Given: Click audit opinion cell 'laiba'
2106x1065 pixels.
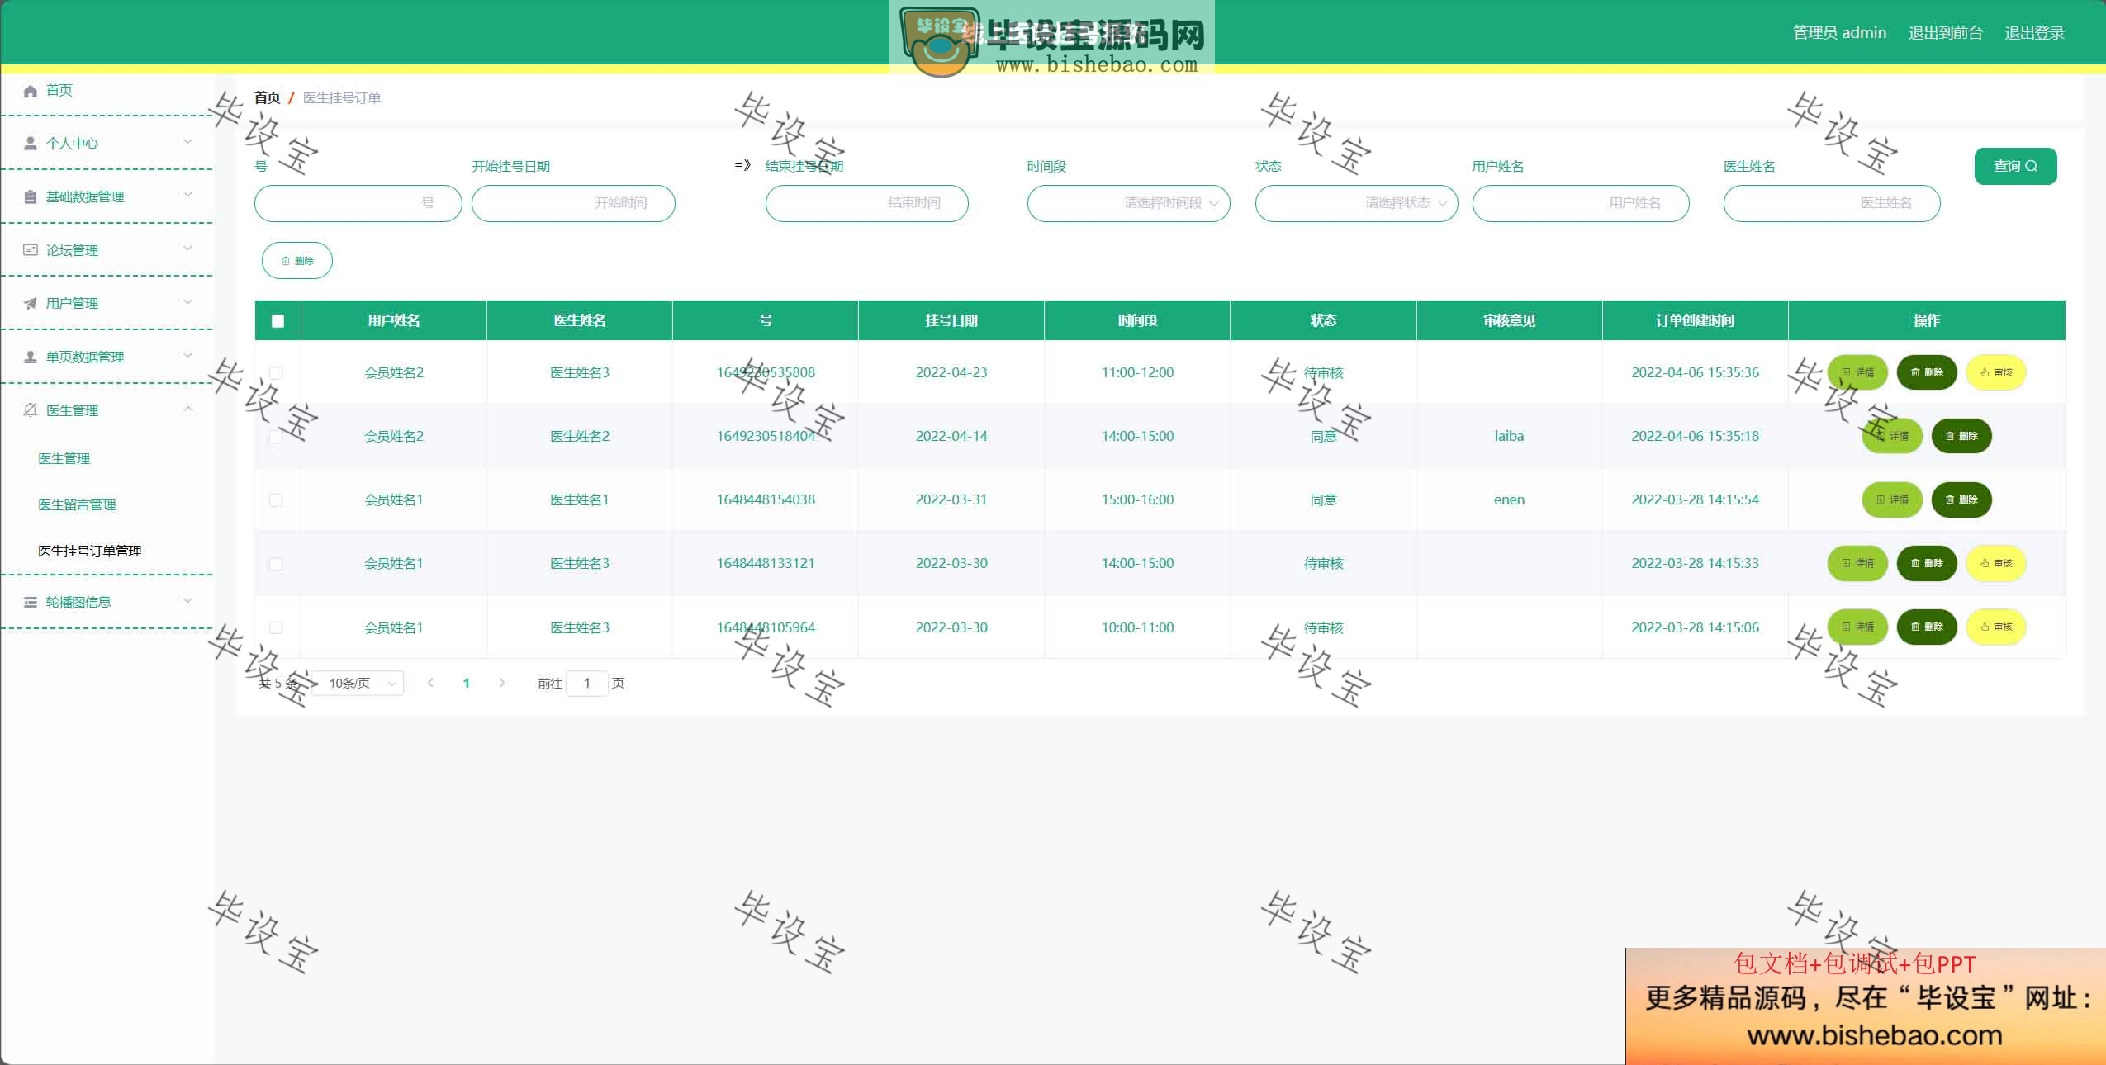Looking at the screenshot, I should point(1509,436).
